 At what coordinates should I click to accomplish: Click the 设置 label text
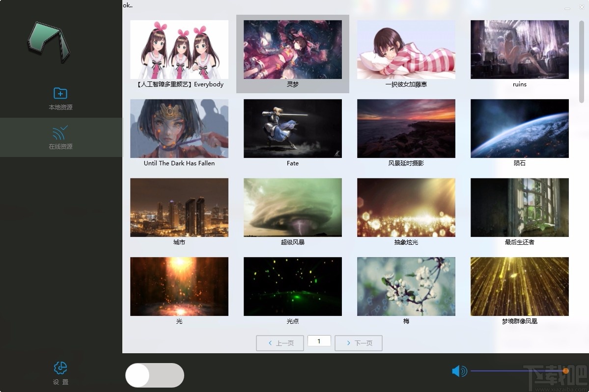(x=60, y=382)
